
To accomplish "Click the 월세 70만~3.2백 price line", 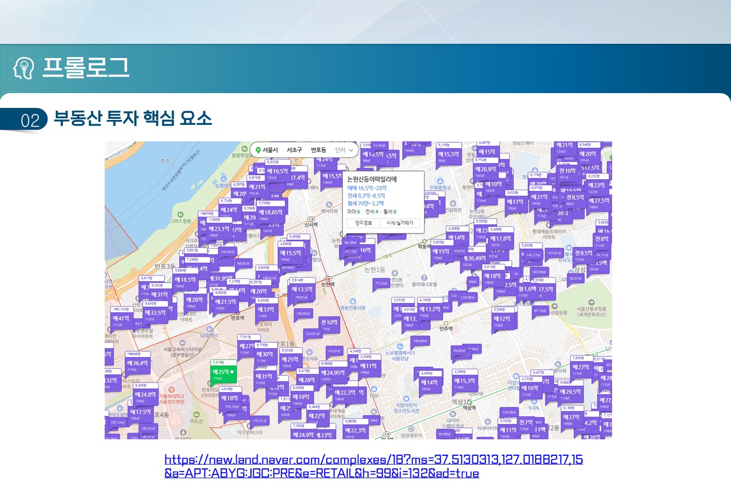I will 365,203.
